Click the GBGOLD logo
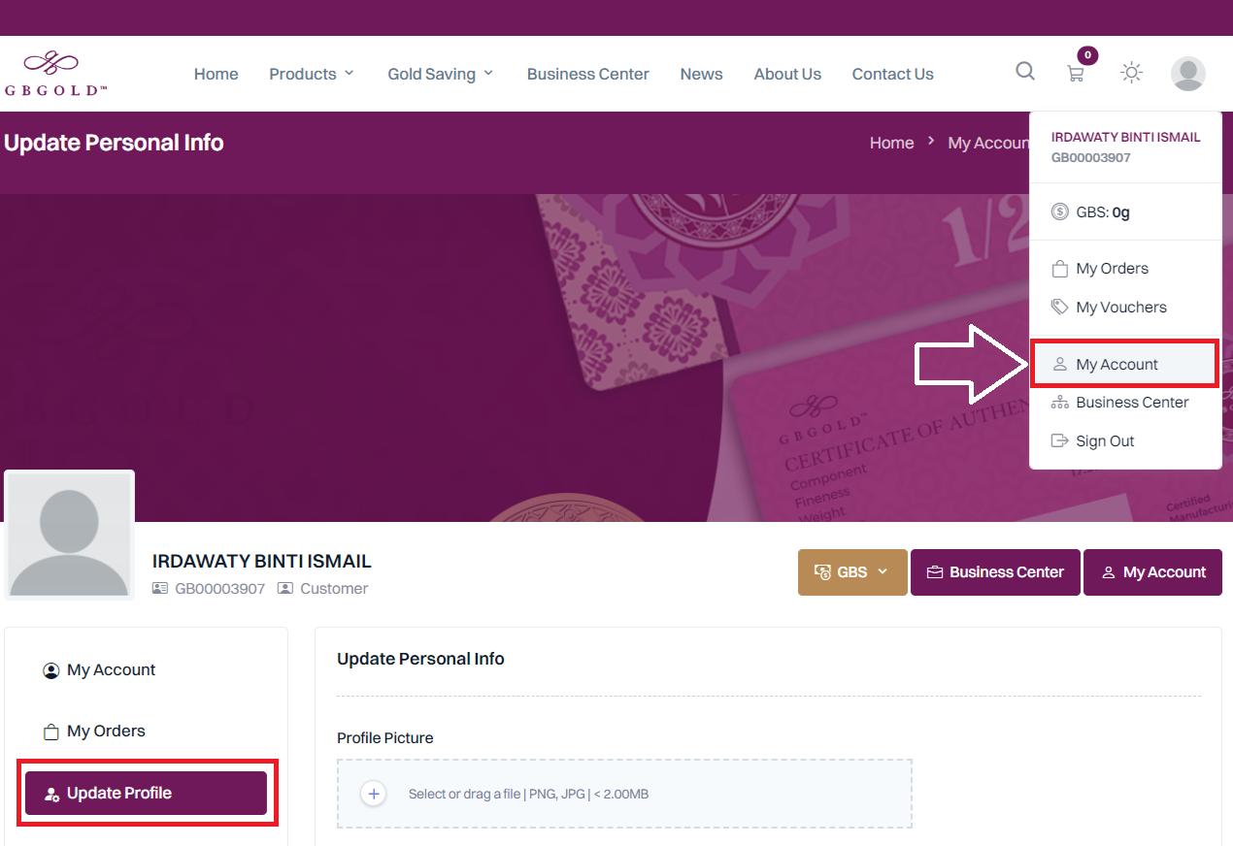 click(x=56, y=74)
